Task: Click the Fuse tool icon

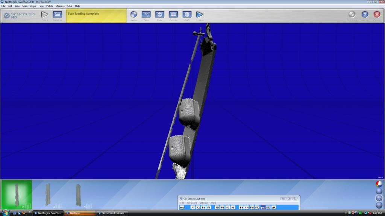Action: [x=160, y=15]
